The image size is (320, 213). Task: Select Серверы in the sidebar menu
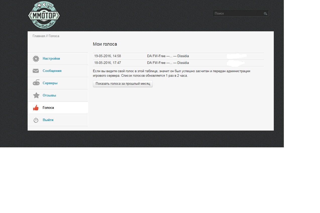[x=50, y=83]
